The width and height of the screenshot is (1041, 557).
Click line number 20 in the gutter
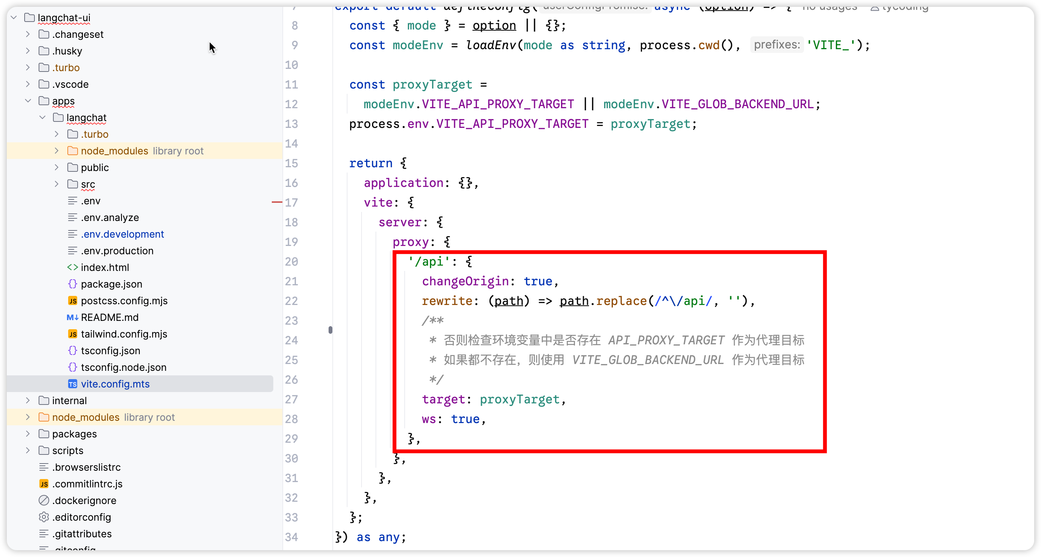(x=291, y=262)
